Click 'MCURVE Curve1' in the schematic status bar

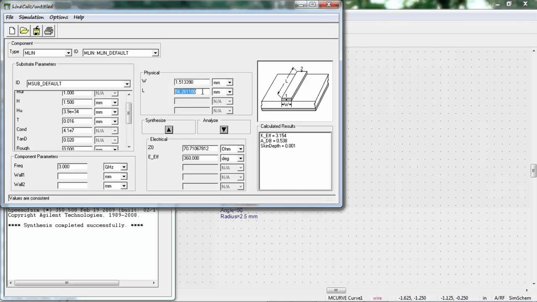click(345, 298)
